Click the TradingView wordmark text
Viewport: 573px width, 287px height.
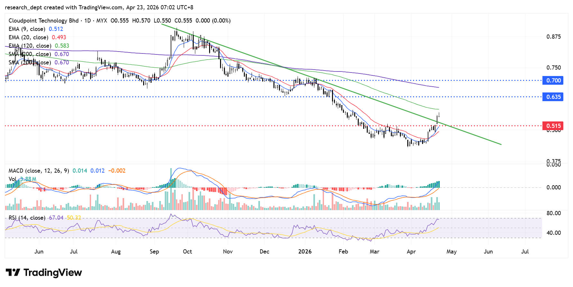pos(53,273)
